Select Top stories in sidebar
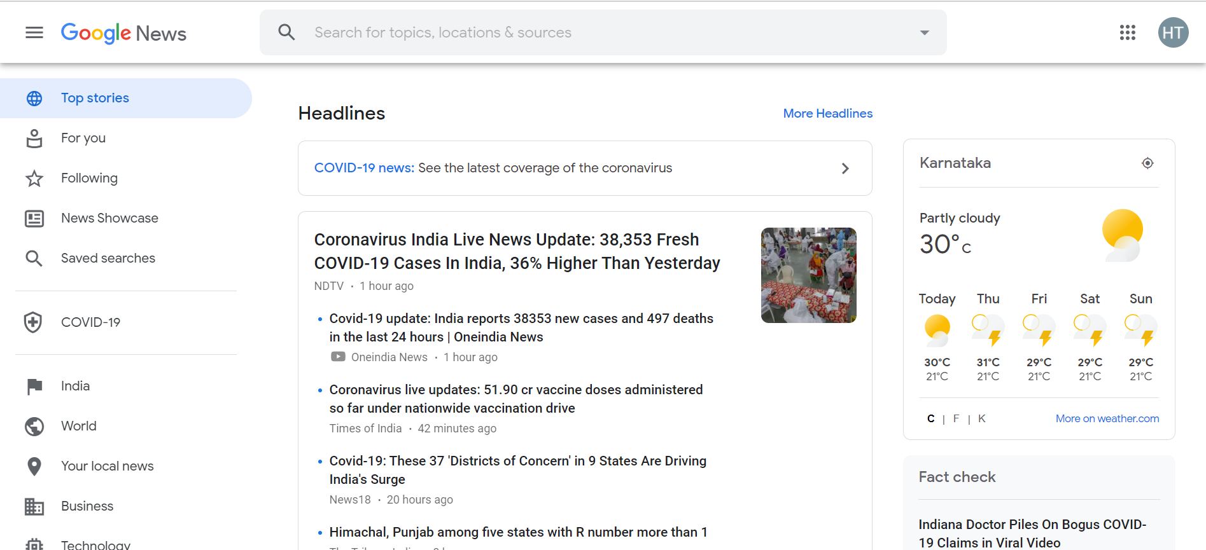The height and width of the screenshot is (550, 1206). tap(126, 98)
